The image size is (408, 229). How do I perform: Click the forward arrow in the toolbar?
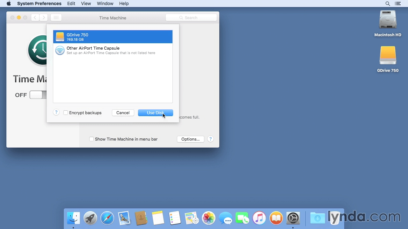[x=44, y=18]
